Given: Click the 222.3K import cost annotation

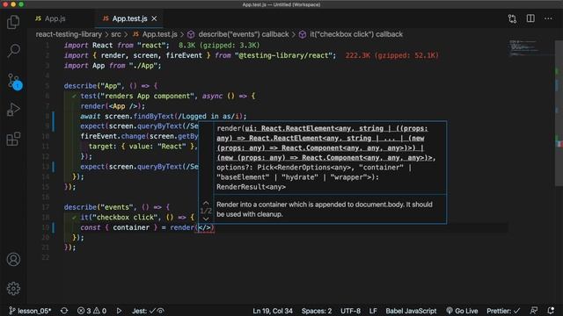Looking at the screenshot, I should click(391, 55).
